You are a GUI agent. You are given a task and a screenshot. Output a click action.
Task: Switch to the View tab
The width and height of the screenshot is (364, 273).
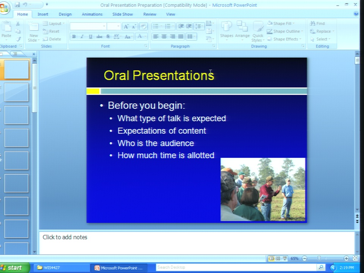[x=170, y=14]
